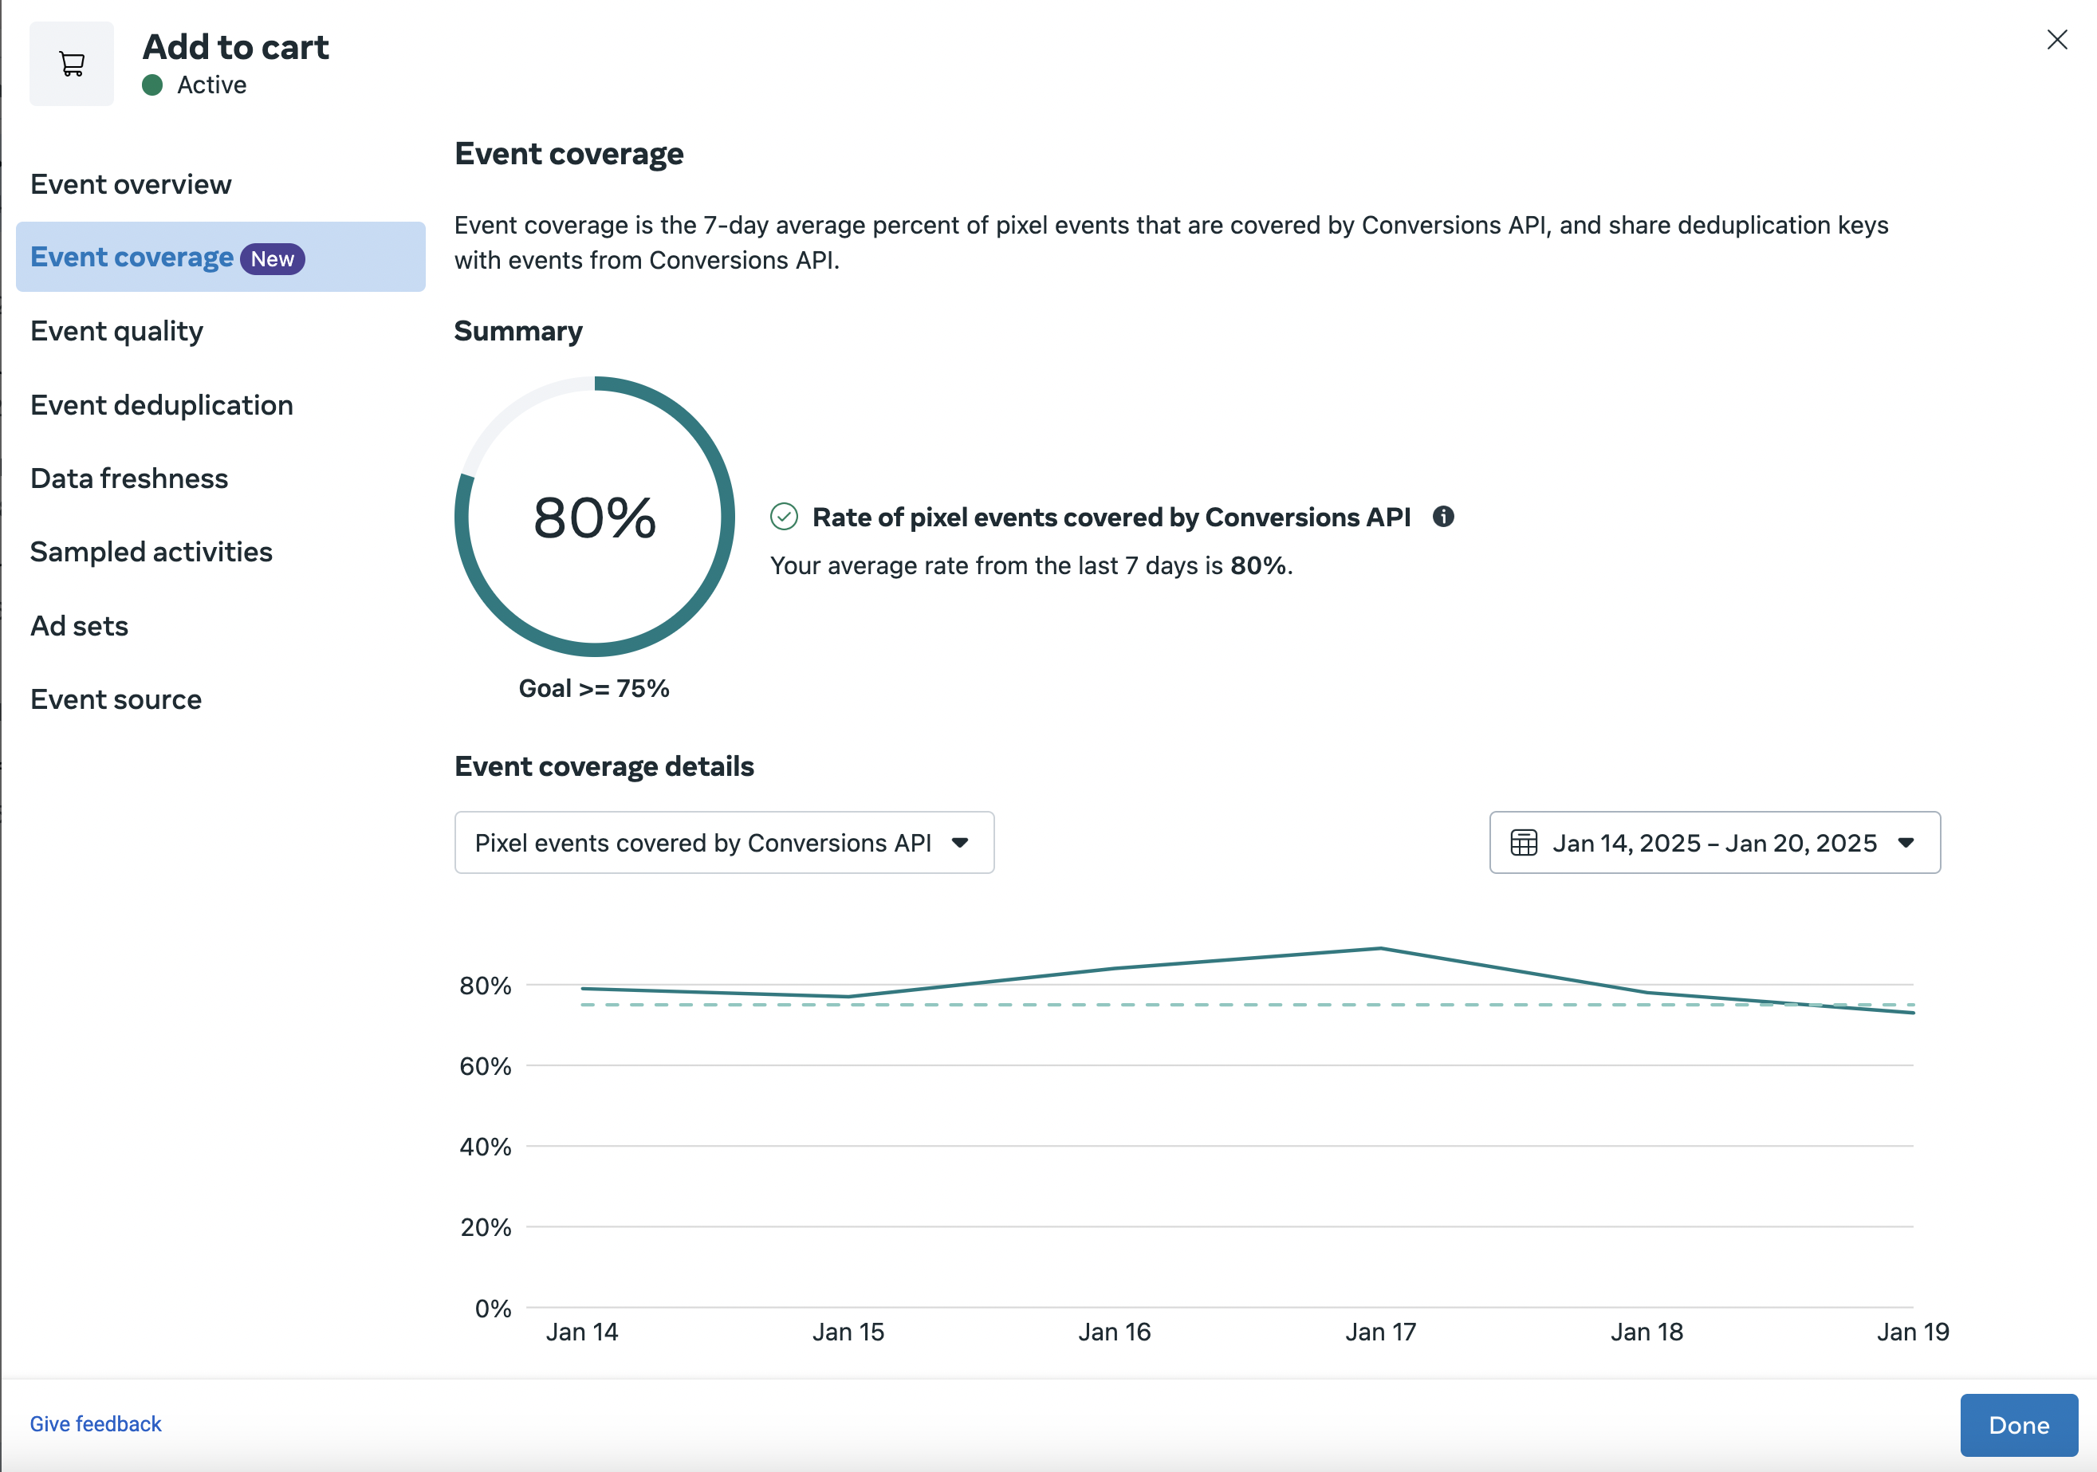2097x1472 pixels.
Task: Click the 60% y-axis label
Action: point(485,1065)
